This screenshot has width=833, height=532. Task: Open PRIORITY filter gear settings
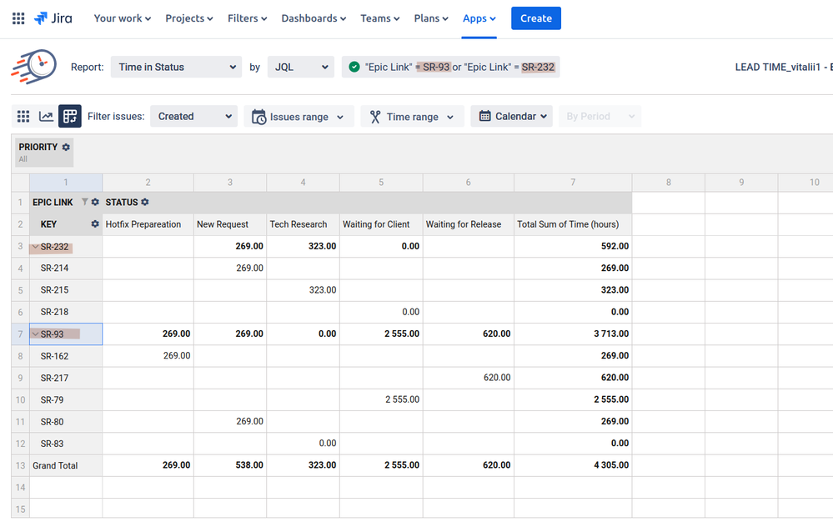tap(66, 148)
